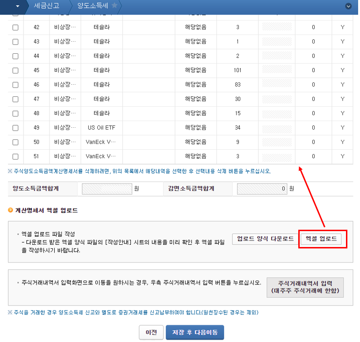Click the 0 value in row 50
360x342 pixels.
coord(313,142)
